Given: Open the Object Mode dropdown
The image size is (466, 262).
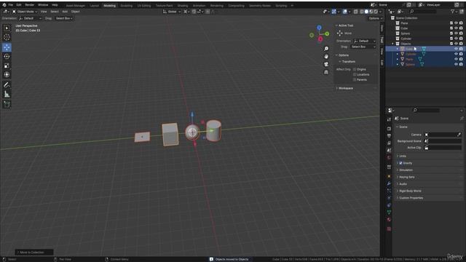Looking at the screenshot, I should pos(25,12).
